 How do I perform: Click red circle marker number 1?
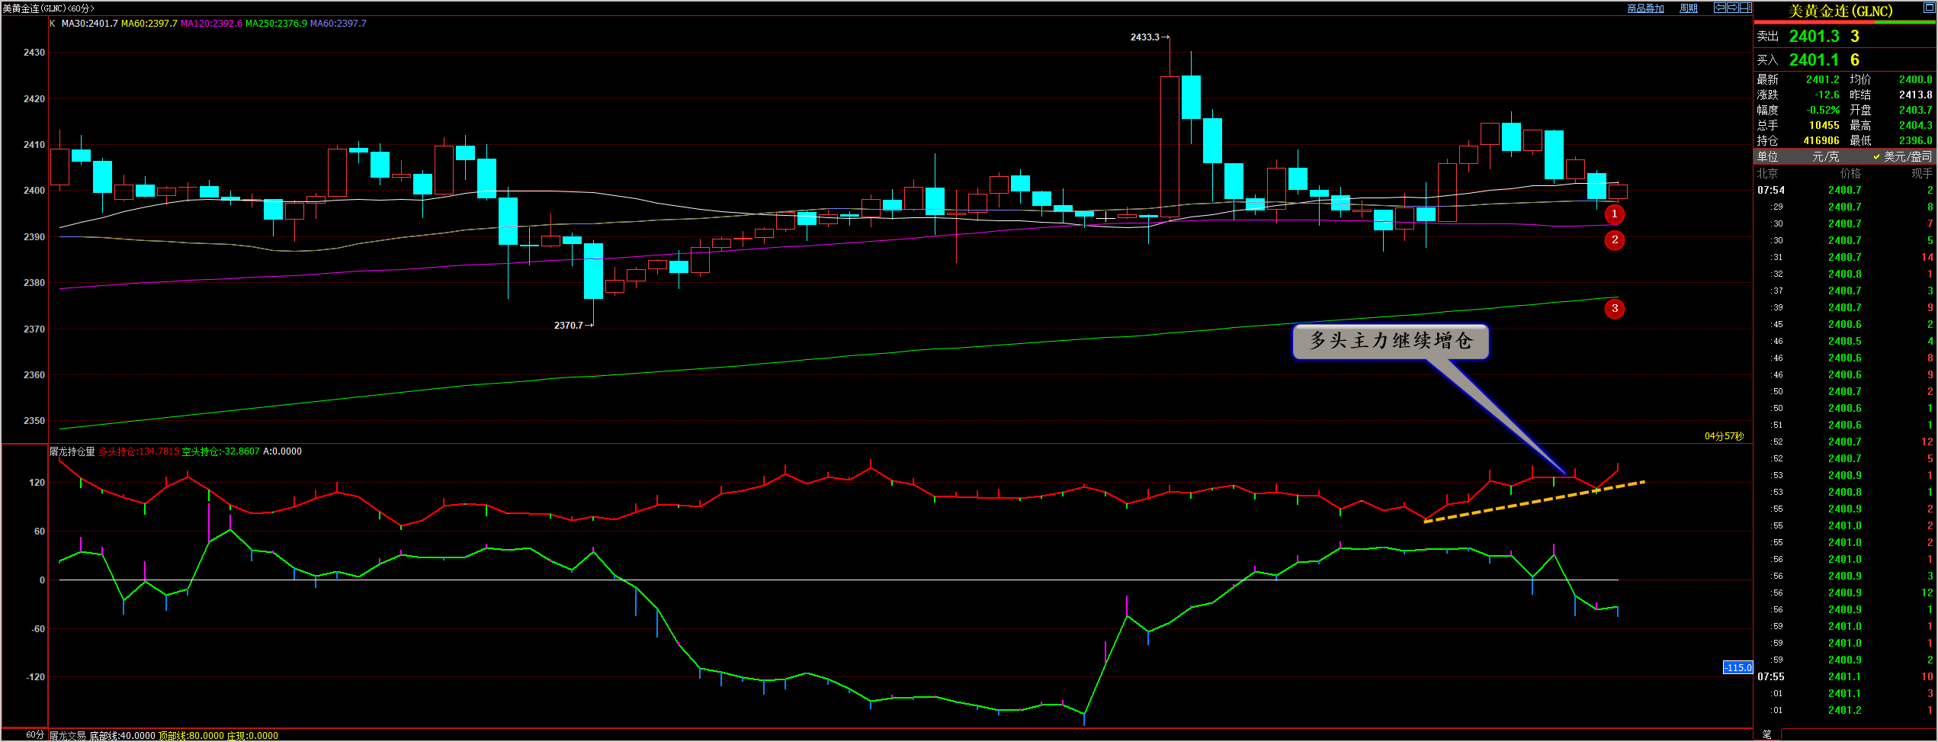[x=1614, y=214]
